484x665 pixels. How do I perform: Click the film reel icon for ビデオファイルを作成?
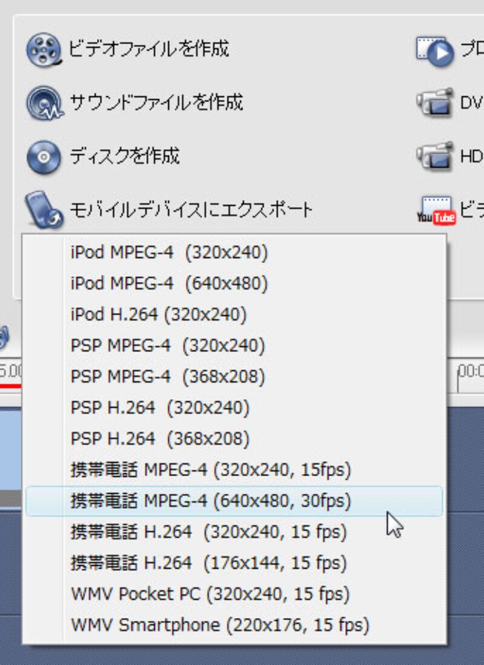coord(44,50)
